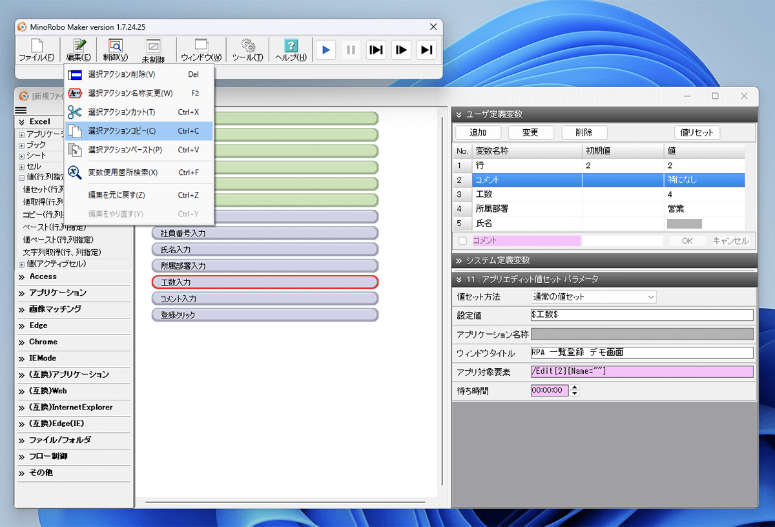Click the アプリ対象要素 pink input field

(x=642, y=371)
